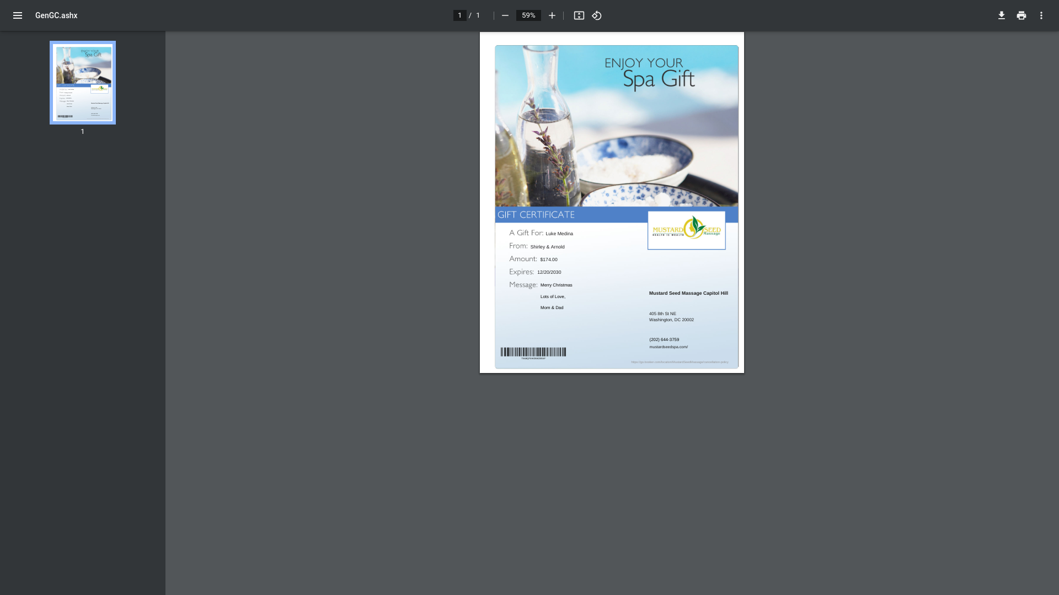Screen dimensions: 1059x595
Task: Click the 59% zoom level field
Action: click(x=528, y=15)
